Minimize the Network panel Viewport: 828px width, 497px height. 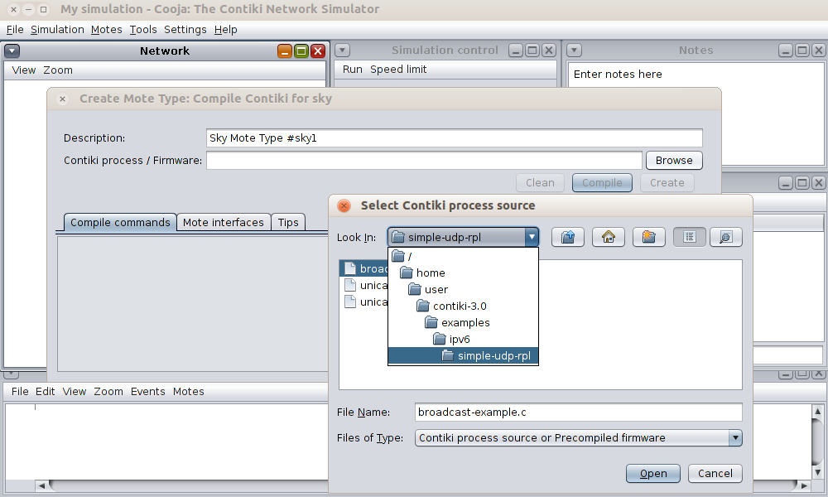pos(285,51)
